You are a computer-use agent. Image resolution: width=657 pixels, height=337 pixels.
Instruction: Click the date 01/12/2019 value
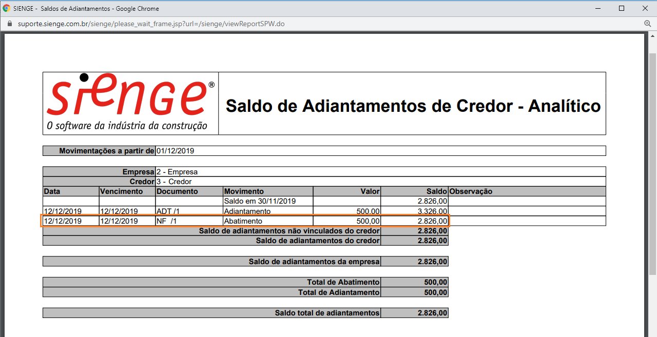point(176,151)
